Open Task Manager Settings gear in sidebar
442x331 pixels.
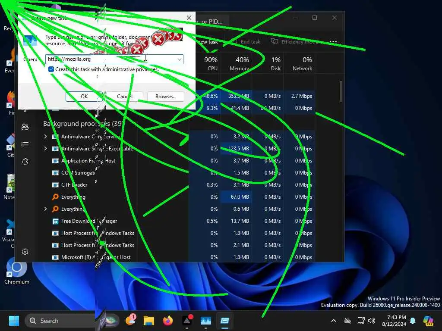coord(25,252)
